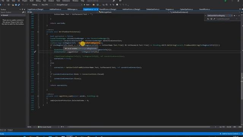Click the bookmark icon in toolbar

[117, 5]
